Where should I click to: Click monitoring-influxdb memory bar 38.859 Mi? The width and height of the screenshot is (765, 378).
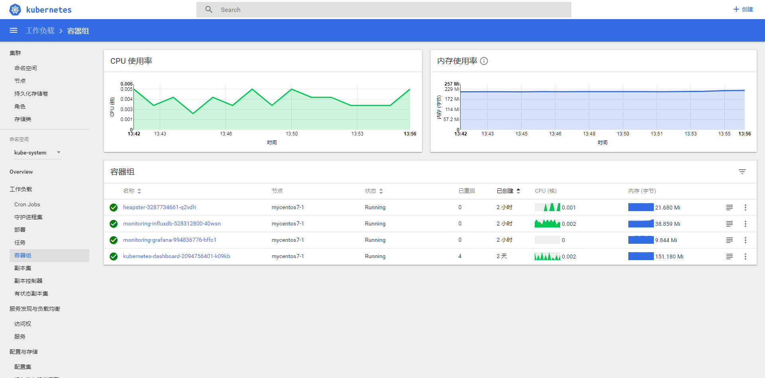[x=641, y=223]
